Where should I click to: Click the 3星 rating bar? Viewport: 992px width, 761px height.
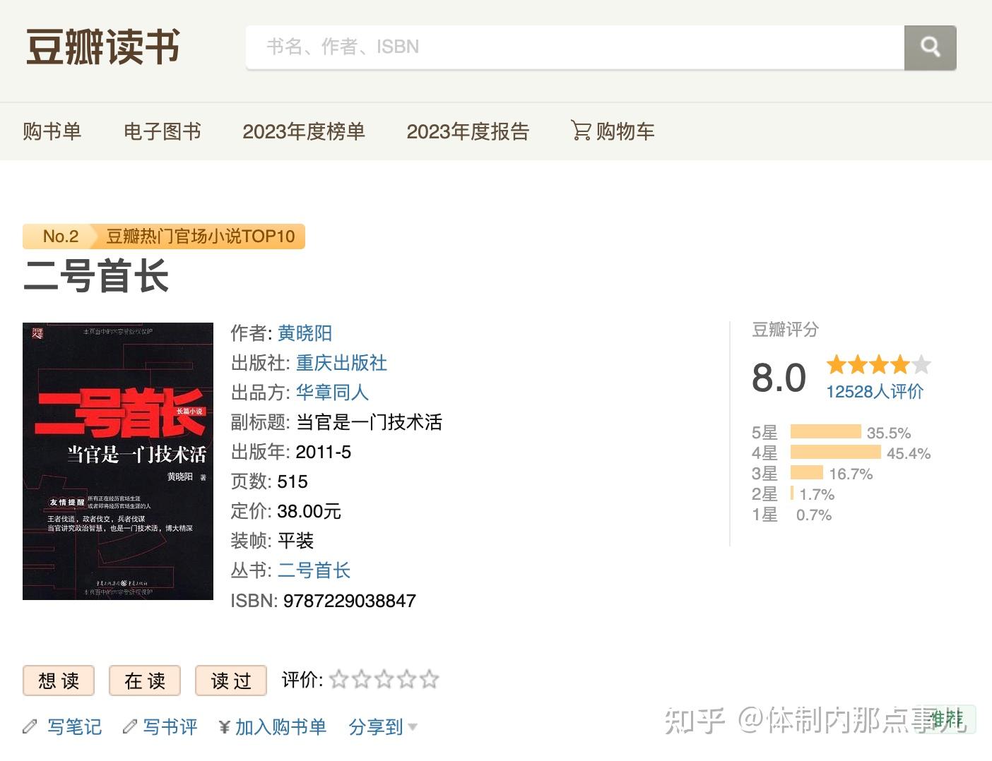(807, 473)
